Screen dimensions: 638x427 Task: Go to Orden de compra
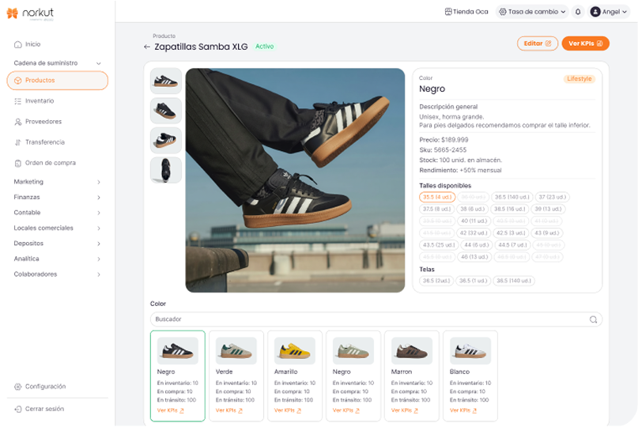[x=50, y=163]
